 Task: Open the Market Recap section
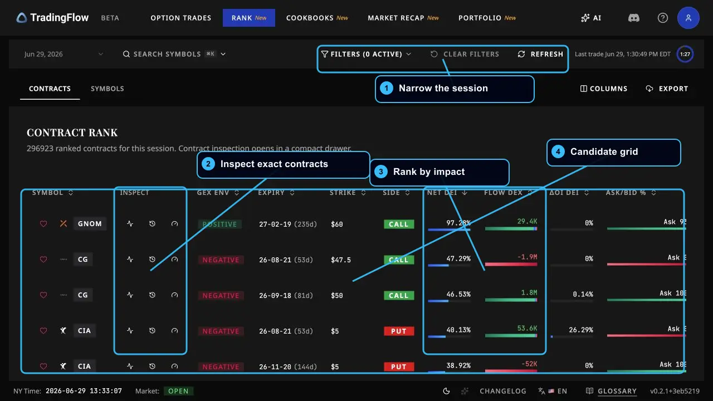coord(403,18)
